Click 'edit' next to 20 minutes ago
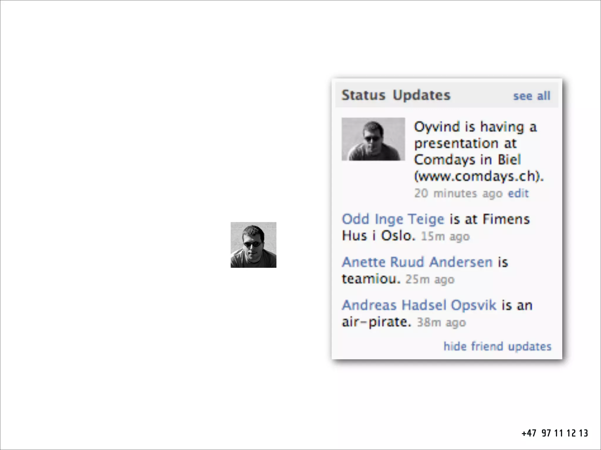The image size is (601, 450). pos(518,193)
